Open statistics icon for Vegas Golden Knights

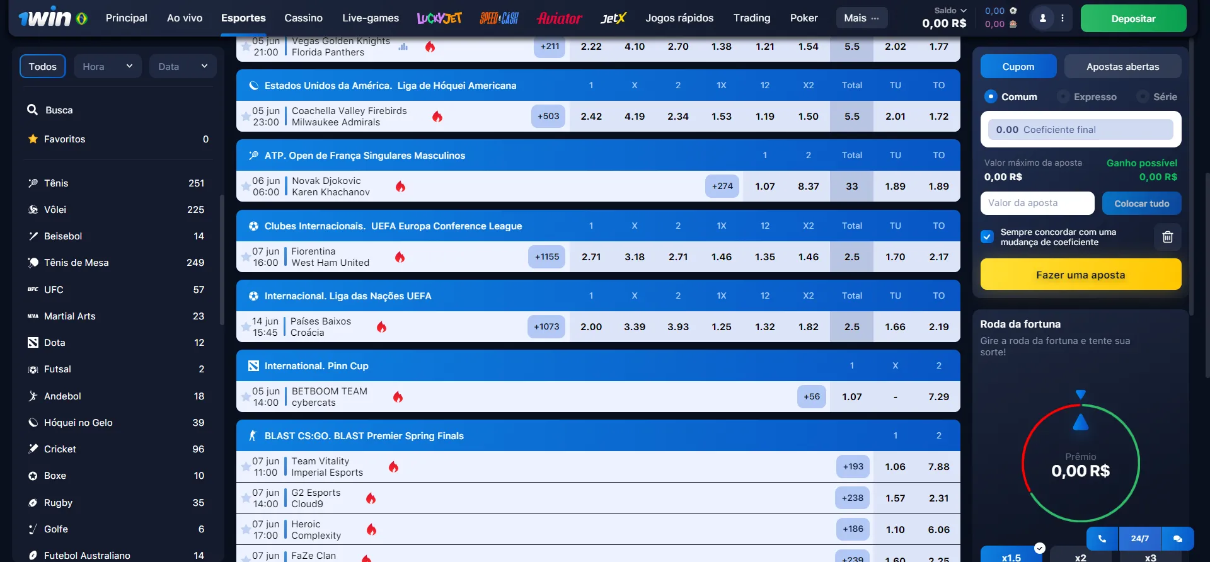pos(403,46)
